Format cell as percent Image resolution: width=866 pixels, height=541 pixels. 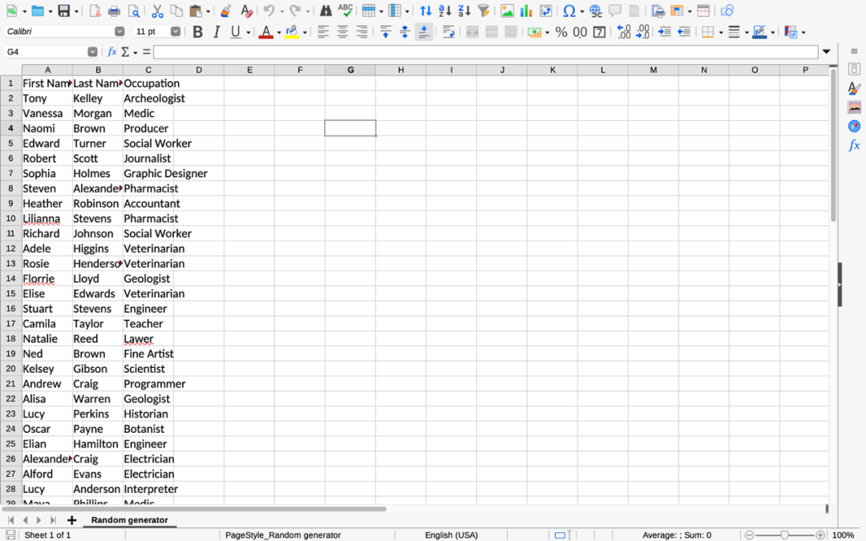pyautogui.click(x=561, y=32)
